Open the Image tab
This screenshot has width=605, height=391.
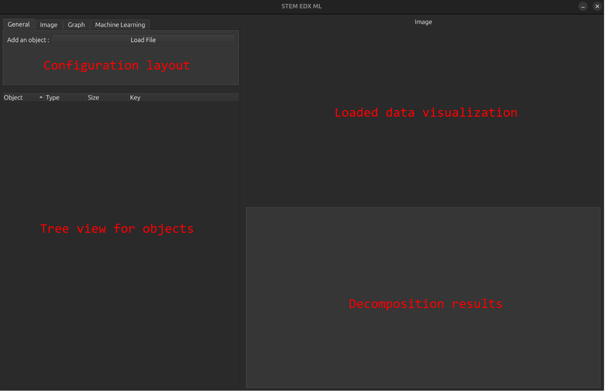pos(49,25)
